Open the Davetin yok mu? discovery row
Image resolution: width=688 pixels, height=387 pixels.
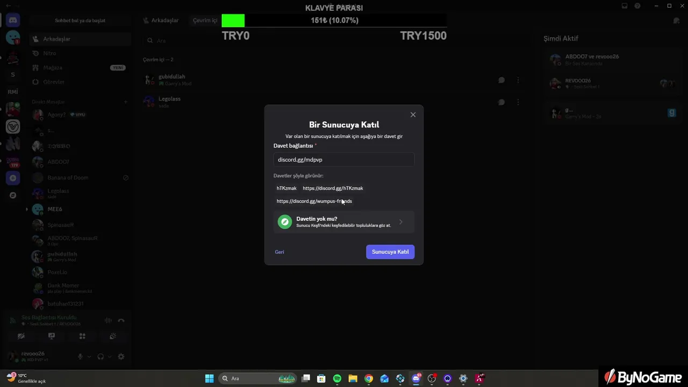(x=343, y=221)
